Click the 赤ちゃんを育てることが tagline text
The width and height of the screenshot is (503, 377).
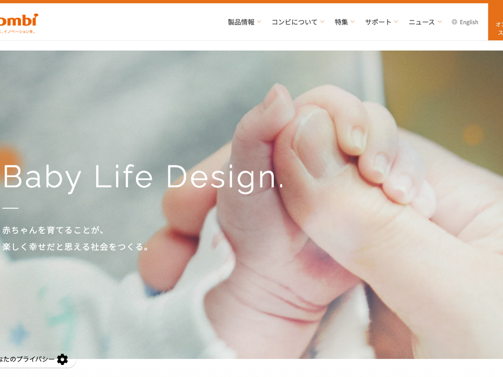point(53,230)
